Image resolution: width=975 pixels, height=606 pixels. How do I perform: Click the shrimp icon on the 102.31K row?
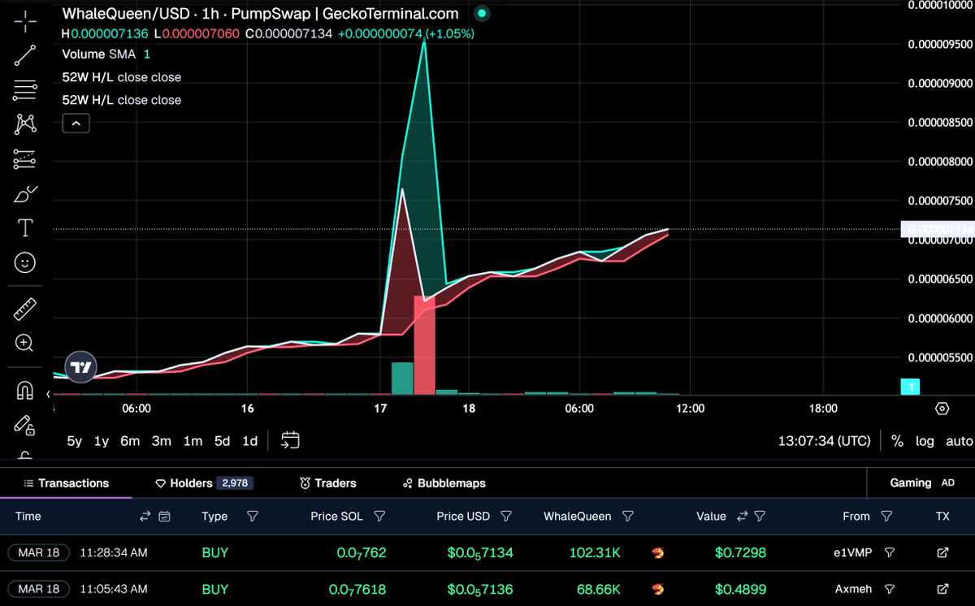pos(657,553)
